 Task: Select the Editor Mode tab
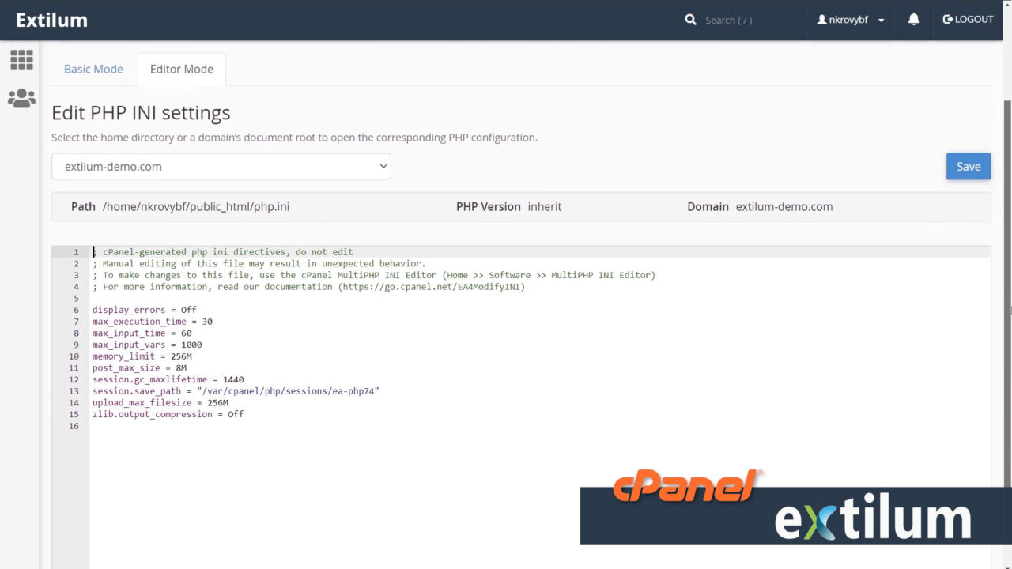pyautogui.click(x=182, y=70)
